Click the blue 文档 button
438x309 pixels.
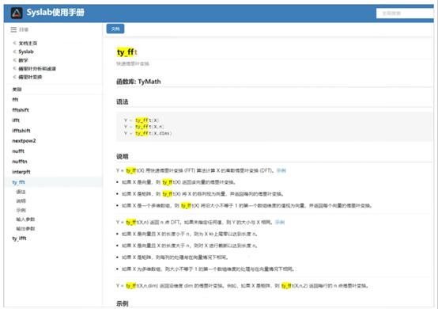115,29
